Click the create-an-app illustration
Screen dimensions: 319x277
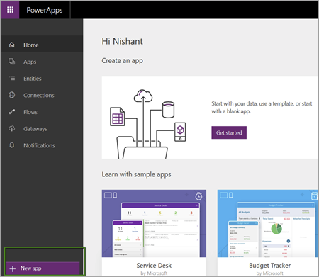point(148,124)
